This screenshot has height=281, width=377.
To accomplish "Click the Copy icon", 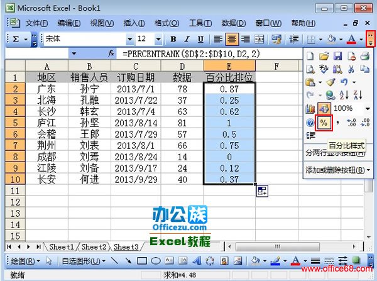I will tap(365, 69).
